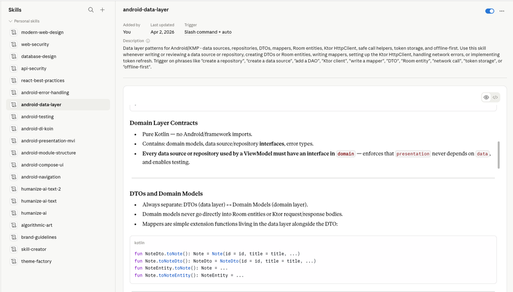The image size is (513, 292).
Task: Click the skill content vertical scrollbar
Action: [x=499, y=153]
